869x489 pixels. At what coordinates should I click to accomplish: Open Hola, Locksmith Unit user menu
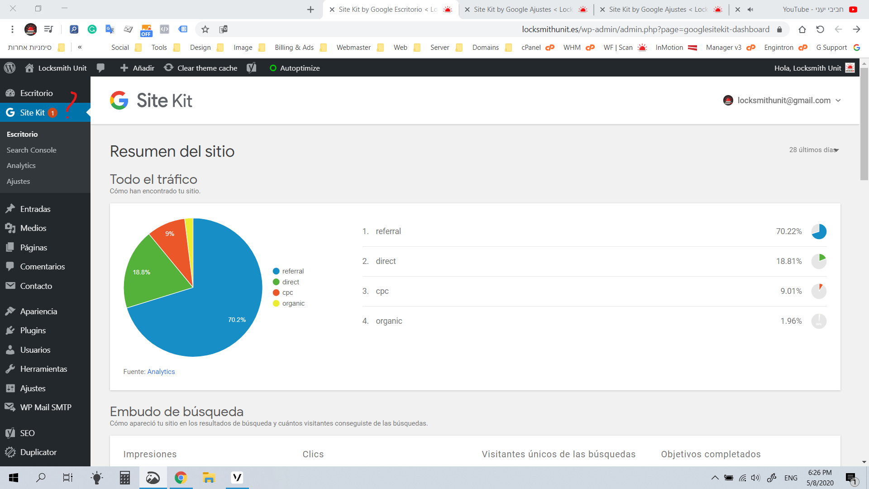coord(814,68)
